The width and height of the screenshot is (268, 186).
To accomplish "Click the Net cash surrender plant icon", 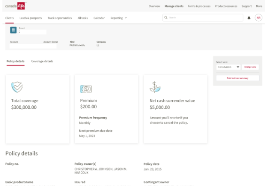I will point(155,87).
